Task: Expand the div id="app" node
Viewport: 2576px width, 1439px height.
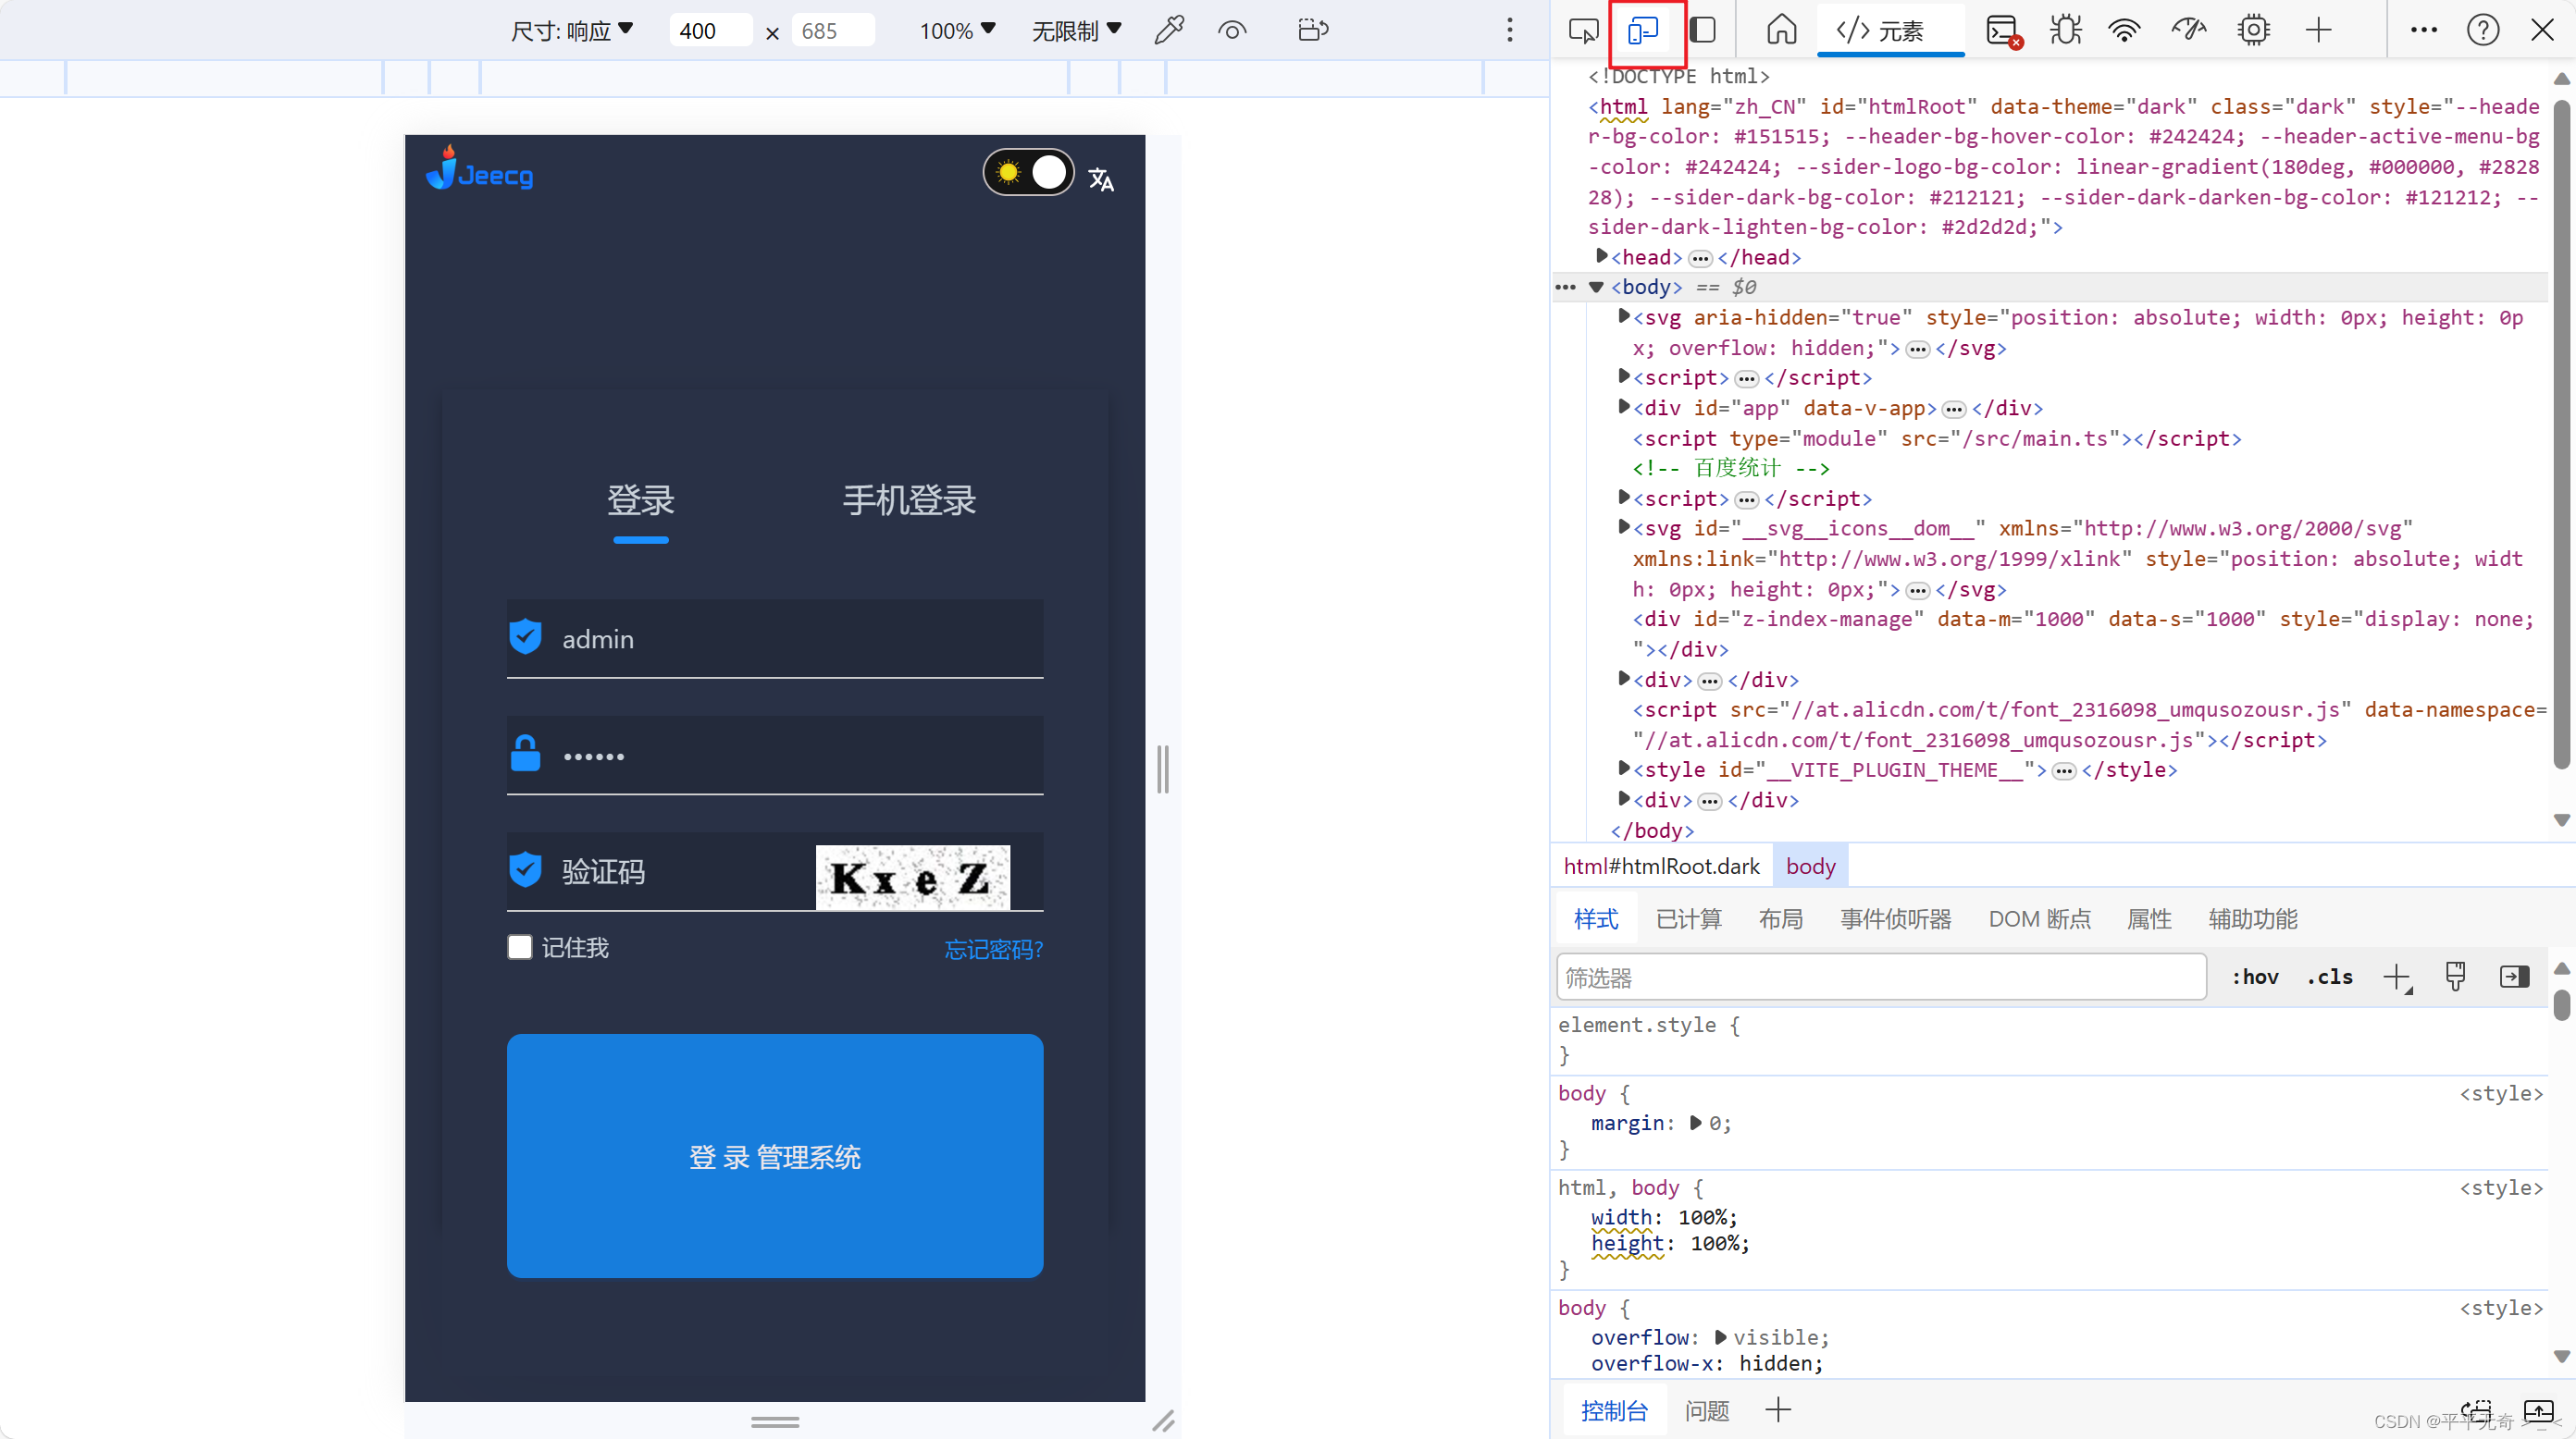Action: (1624, 407)
